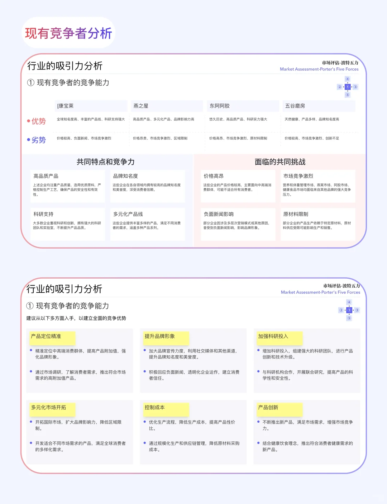The height and width of the screenshot is (504, 387).
Task: Select the 五谷磨房 column header
Action: tap(319, 106)
